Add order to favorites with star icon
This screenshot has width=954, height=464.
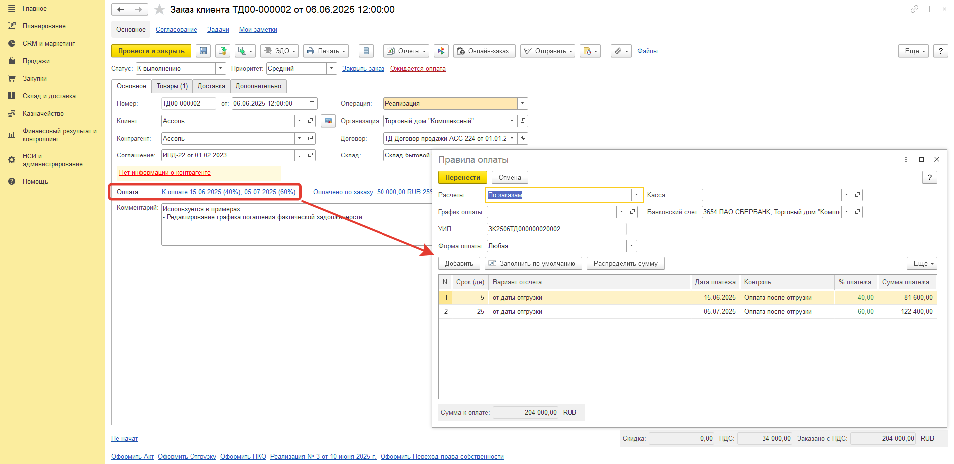[159, 9]
